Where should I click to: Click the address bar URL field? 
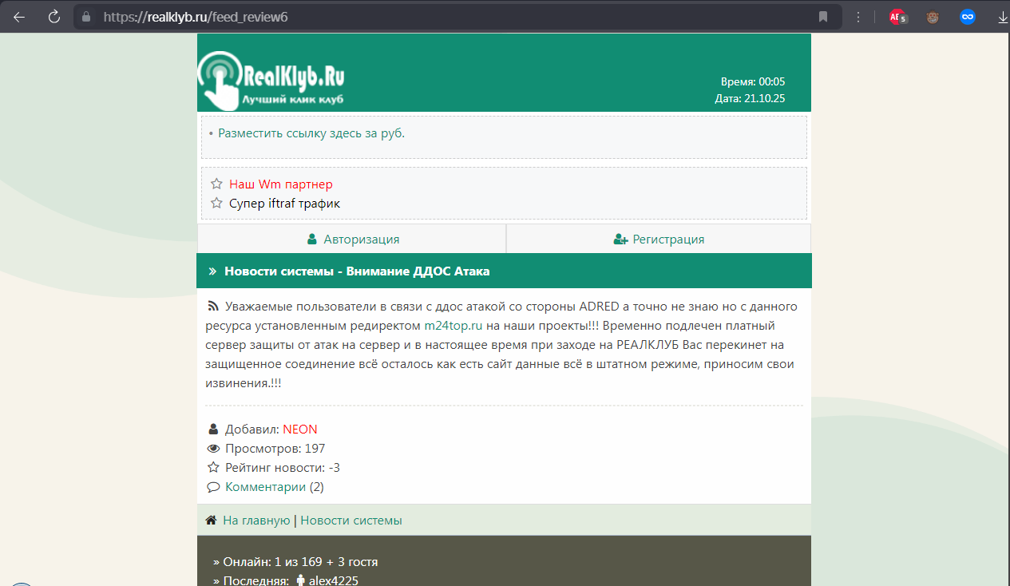click(447, 17)
